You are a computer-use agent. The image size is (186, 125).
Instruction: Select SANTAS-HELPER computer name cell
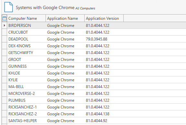pos(26,121)
